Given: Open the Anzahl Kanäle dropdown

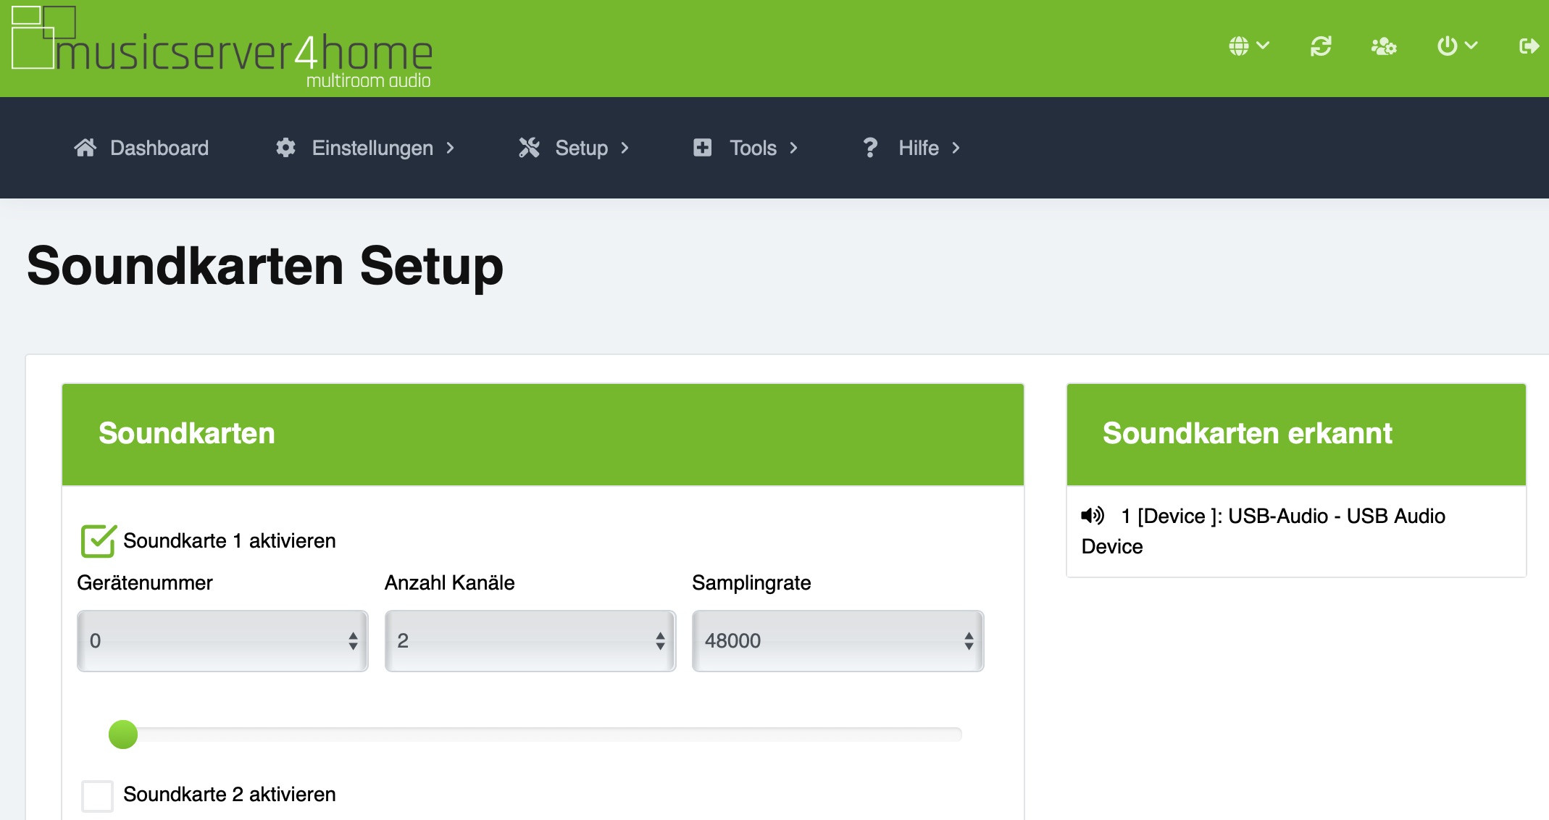Looking at the screenshot, I should (530, 641).
